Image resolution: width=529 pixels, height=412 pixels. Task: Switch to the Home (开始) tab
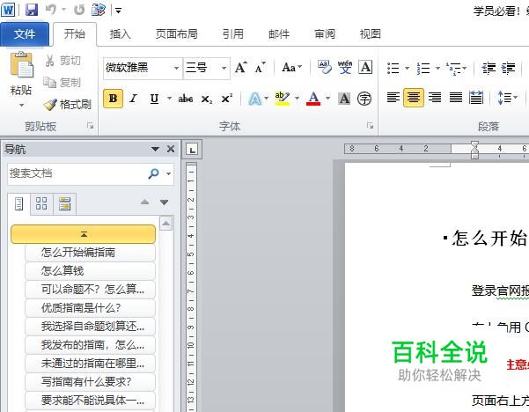pyautogui.click(x=75, y=33)
